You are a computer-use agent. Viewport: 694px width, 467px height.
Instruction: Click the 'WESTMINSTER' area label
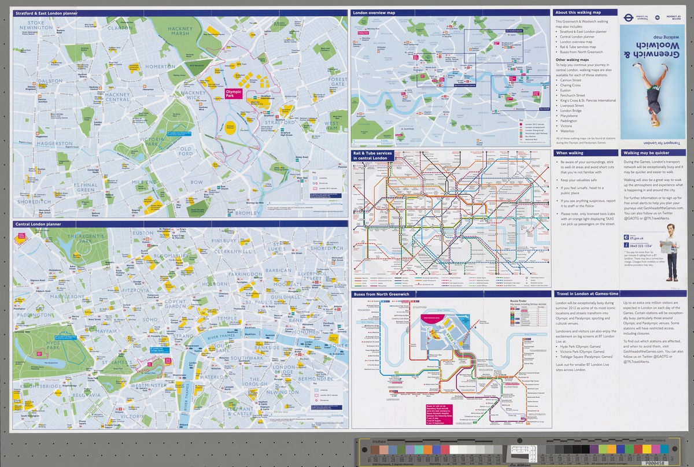tap(149, 384)
